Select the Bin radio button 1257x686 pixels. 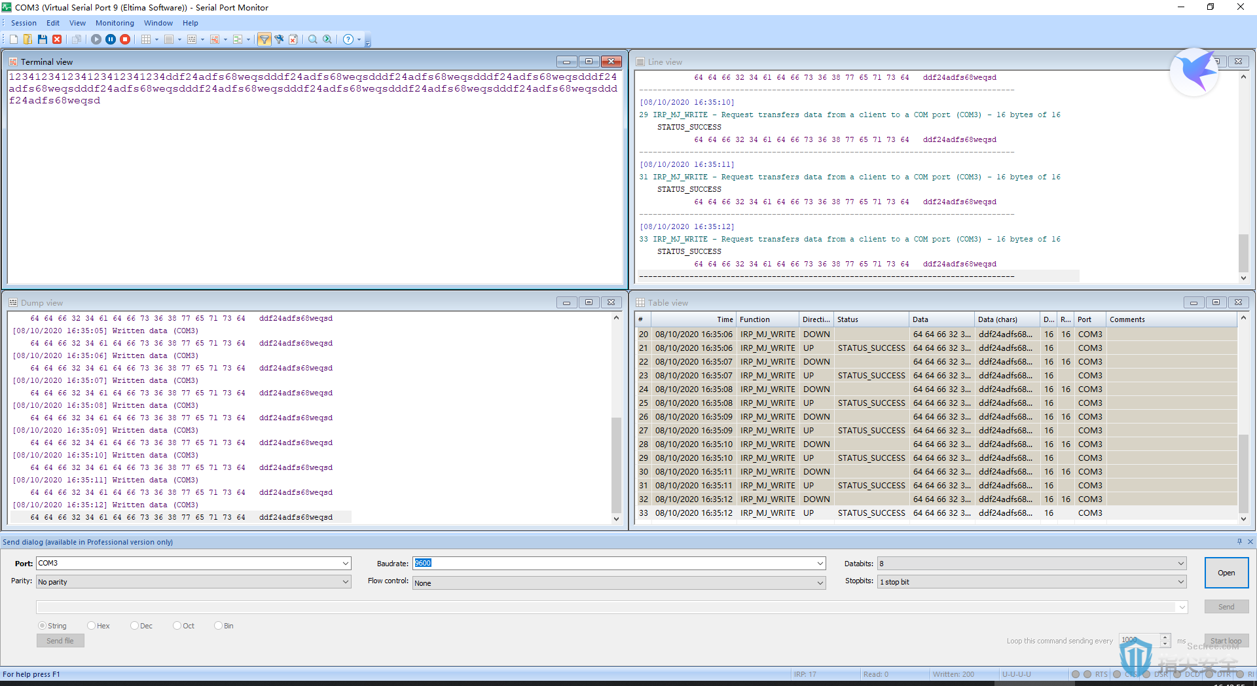click(218, 626)
